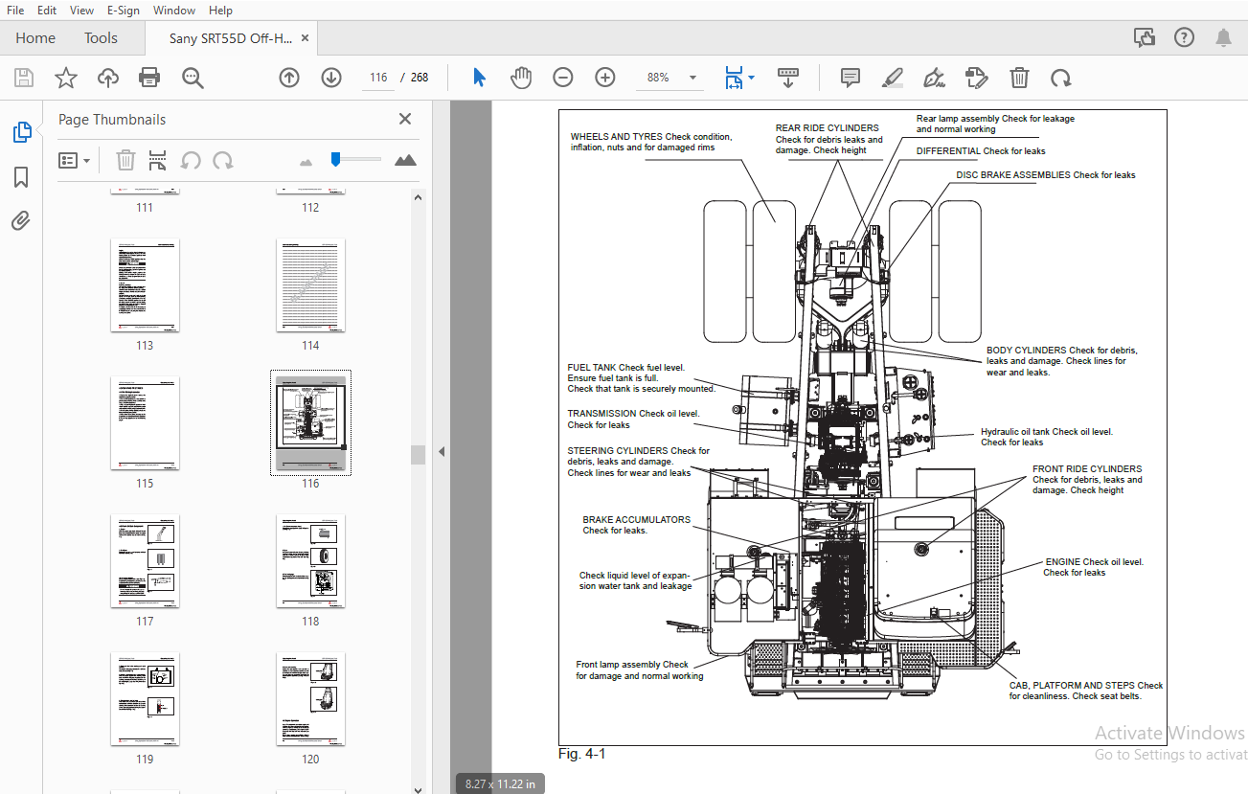1248x794 pixels.
Task: Go to previous page arrow
Action: click(x=289, y=78)
